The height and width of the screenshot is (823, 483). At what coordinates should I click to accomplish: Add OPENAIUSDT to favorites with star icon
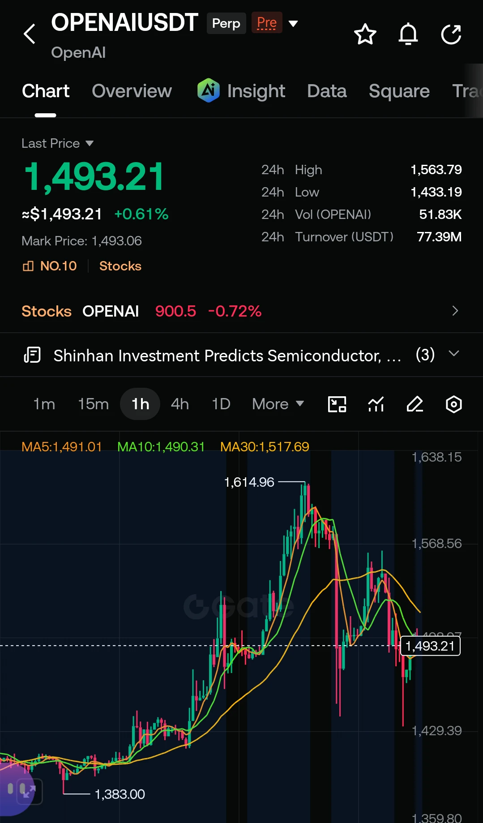[x=365, y=34]
